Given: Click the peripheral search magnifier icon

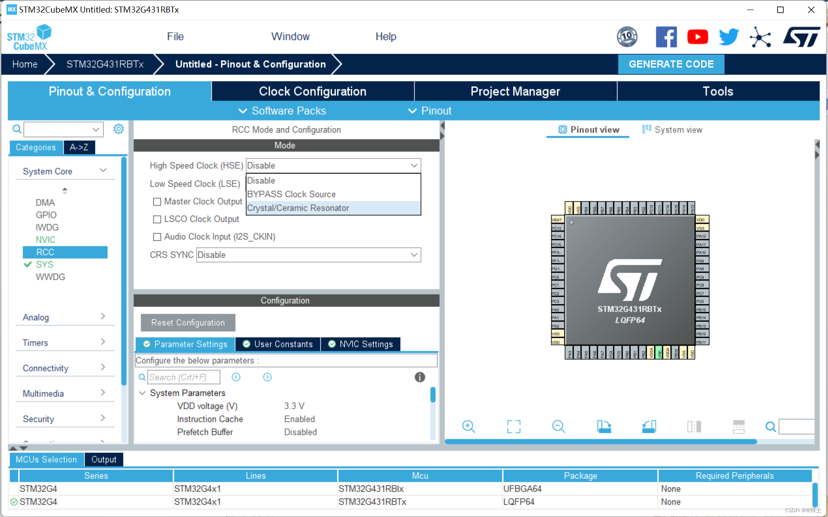Looking at the screenshot, I should pyautogui.click(x=17, y=129).
